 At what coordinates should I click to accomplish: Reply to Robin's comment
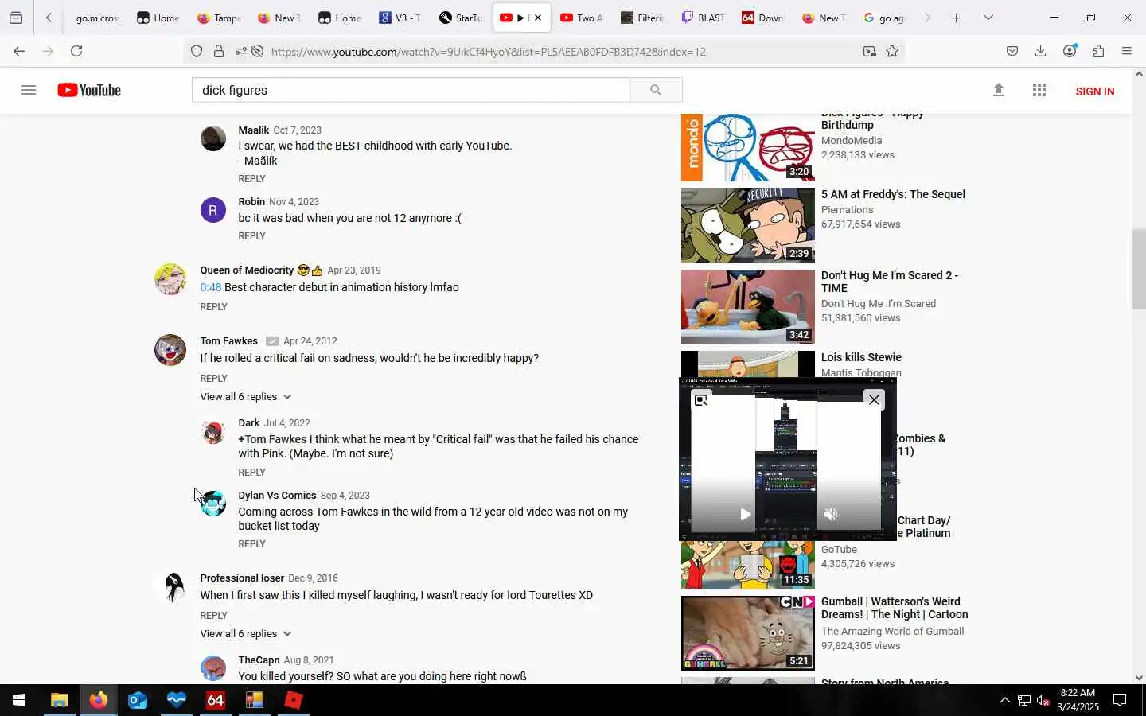tap(251, 236)
